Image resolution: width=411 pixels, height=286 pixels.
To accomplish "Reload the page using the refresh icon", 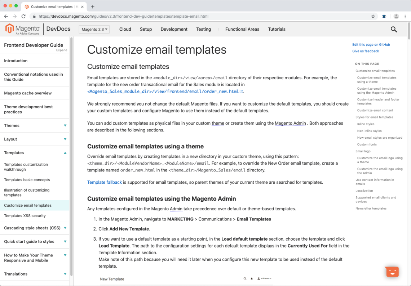I will click(23, 16).
